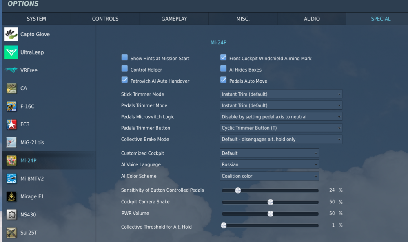Image resolution: width=408 pixels, height=242 pixels.
Task: Select NS430 in the module list
Action: coord(28,214)
